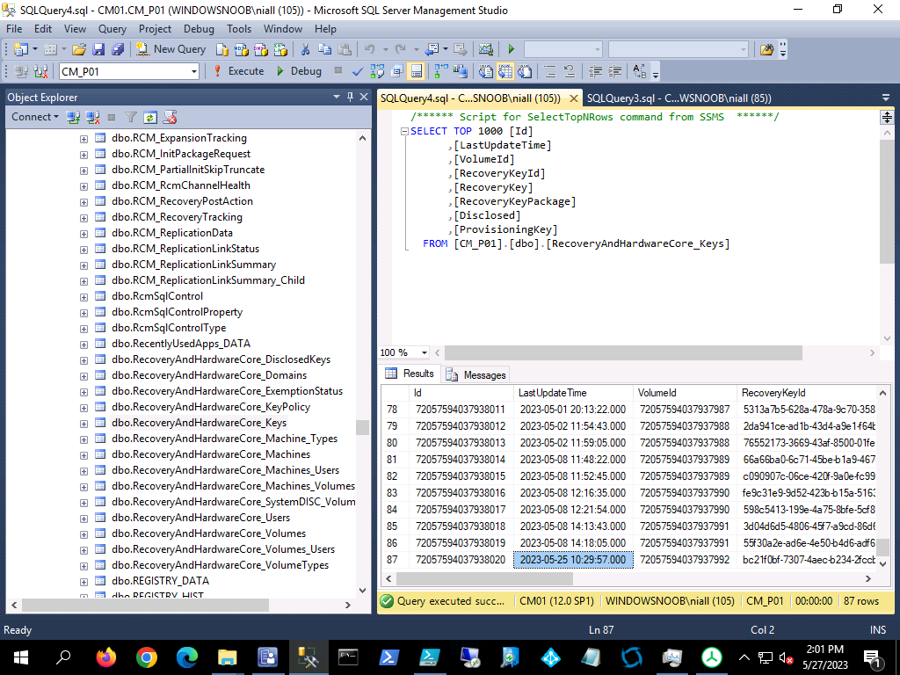This screenshot has height=675, width=900.
Task: Expand dbo.RecentlyUsedApps_DATA node
Action: coord(83,345)
